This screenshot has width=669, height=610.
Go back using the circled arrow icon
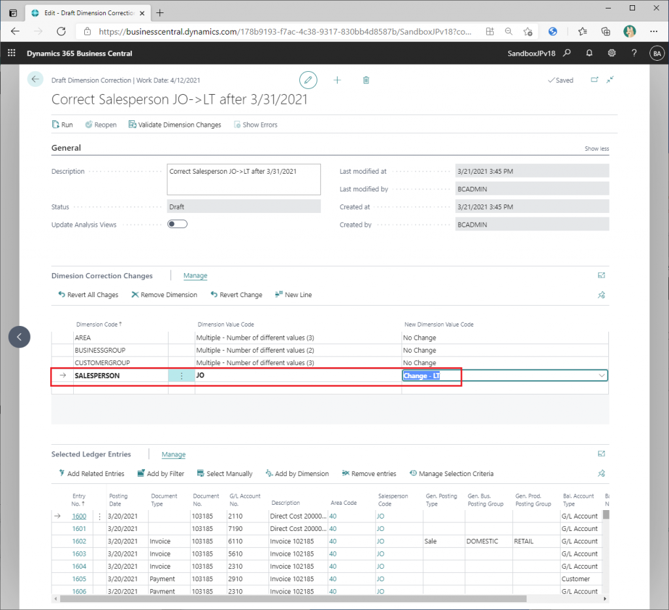pos(35,79)
